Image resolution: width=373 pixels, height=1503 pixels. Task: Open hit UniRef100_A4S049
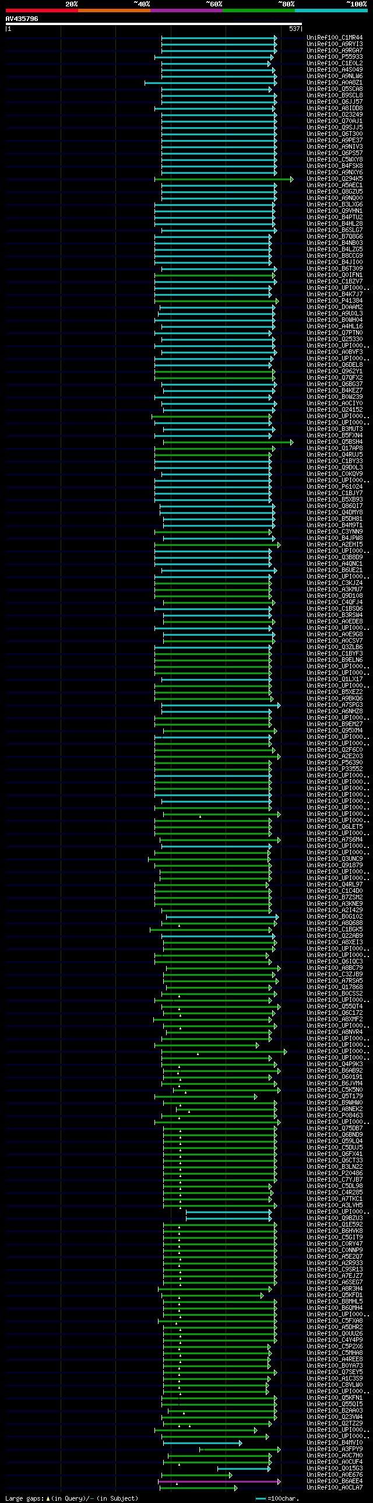(x=335, y=70)
